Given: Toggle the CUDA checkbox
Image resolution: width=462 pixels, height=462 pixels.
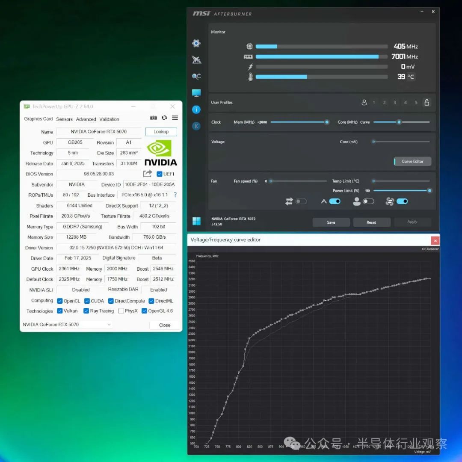Looking at the screenshot, I should [x=87, y=301].
